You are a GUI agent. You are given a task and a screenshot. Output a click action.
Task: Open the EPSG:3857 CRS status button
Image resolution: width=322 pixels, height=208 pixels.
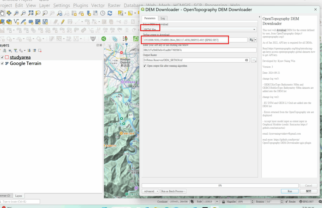pyautogui.click(x=306, y=202)
